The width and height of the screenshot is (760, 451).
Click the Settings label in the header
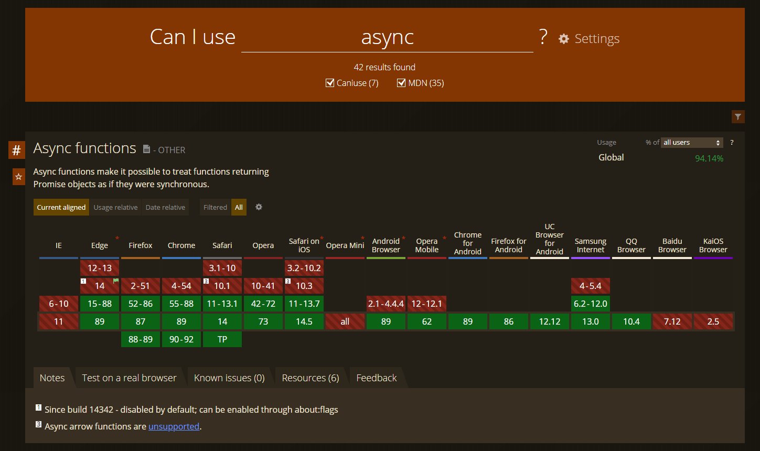(597, 39)
